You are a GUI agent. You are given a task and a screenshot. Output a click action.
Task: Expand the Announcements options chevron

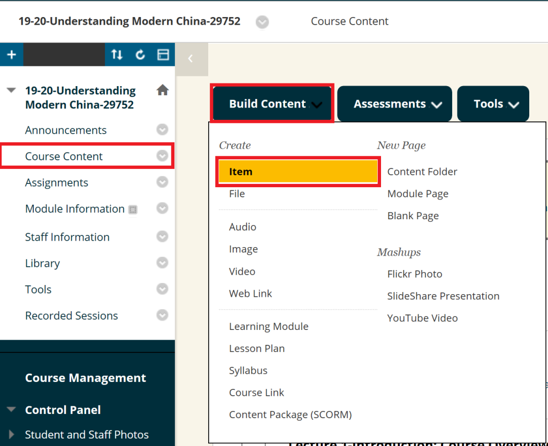point(162,129)
